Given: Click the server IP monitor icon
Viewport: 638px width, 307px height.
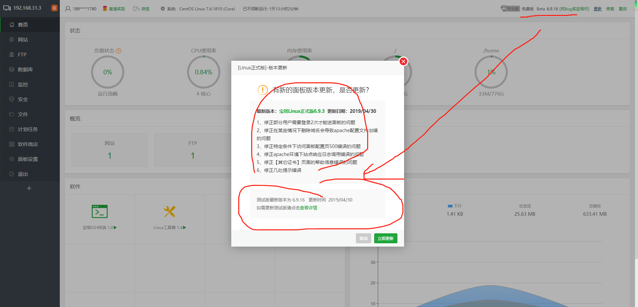Looking at the screenshot, I should (x=7, y=8).
